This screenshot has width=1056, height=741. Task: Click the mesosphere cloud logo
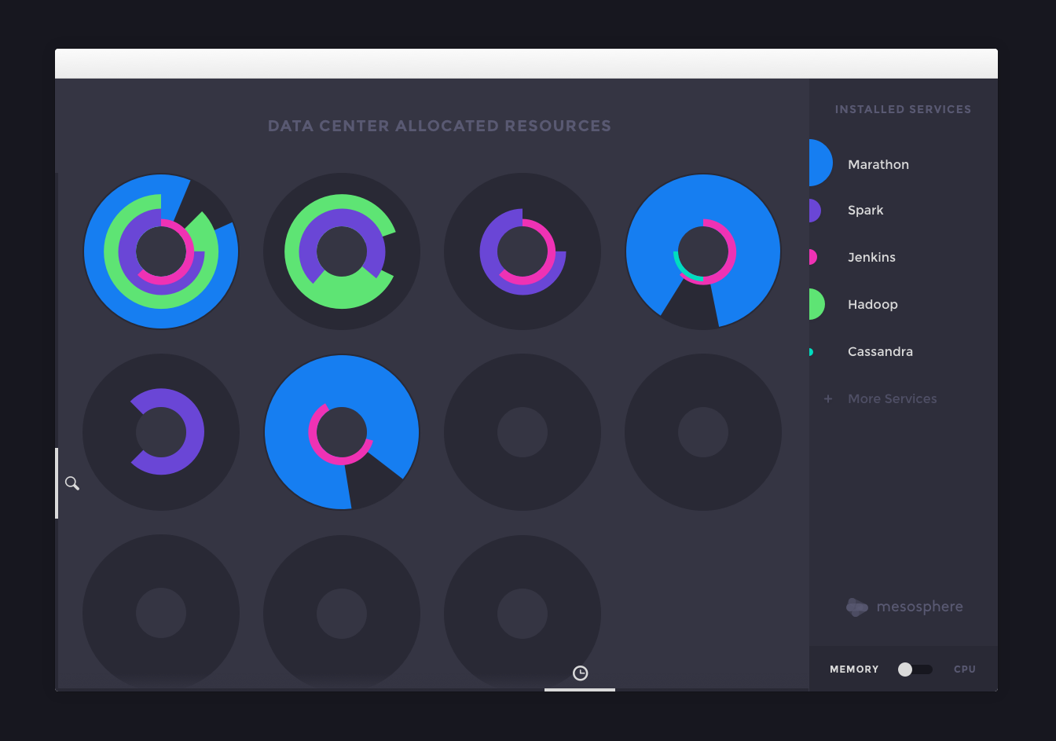tap(856, 607)
